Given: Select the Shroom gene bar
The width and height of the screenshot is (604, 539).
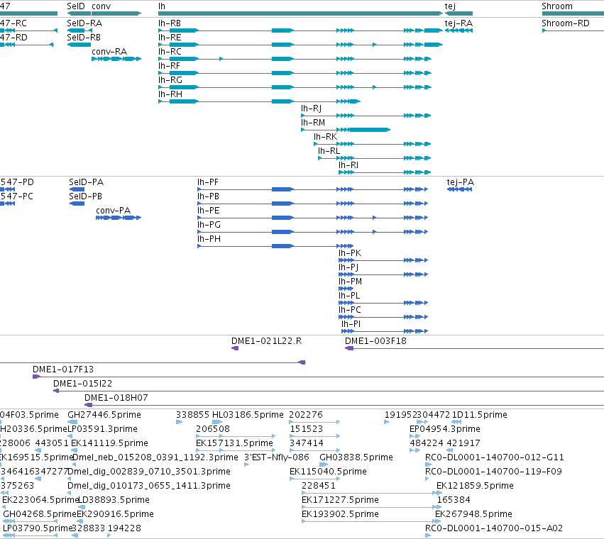Looking at the screenshot, I should pos(573,13).
